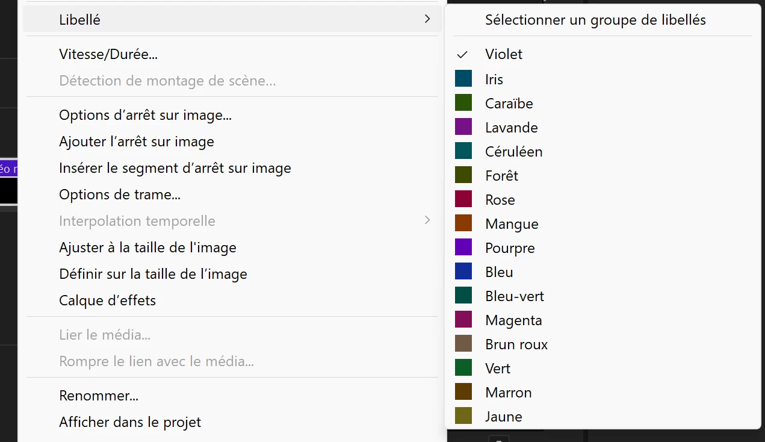Click the Pourpre color swatch
The width and height of the screenshot is (765, 442).
click(463, 247)
